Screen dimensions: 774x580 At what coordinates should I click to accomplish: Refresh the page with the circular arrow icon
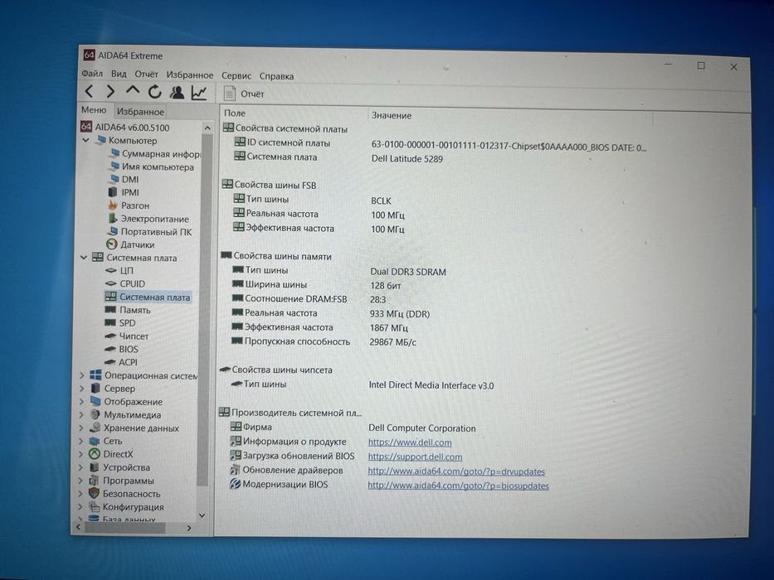pos(154,92)
